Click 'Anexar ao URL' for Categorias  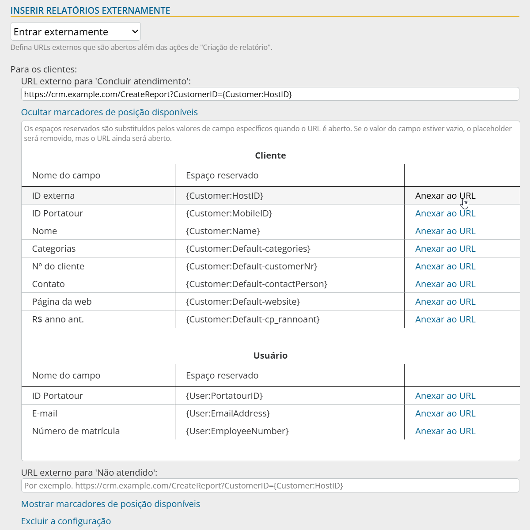click(x=445, y=249)
